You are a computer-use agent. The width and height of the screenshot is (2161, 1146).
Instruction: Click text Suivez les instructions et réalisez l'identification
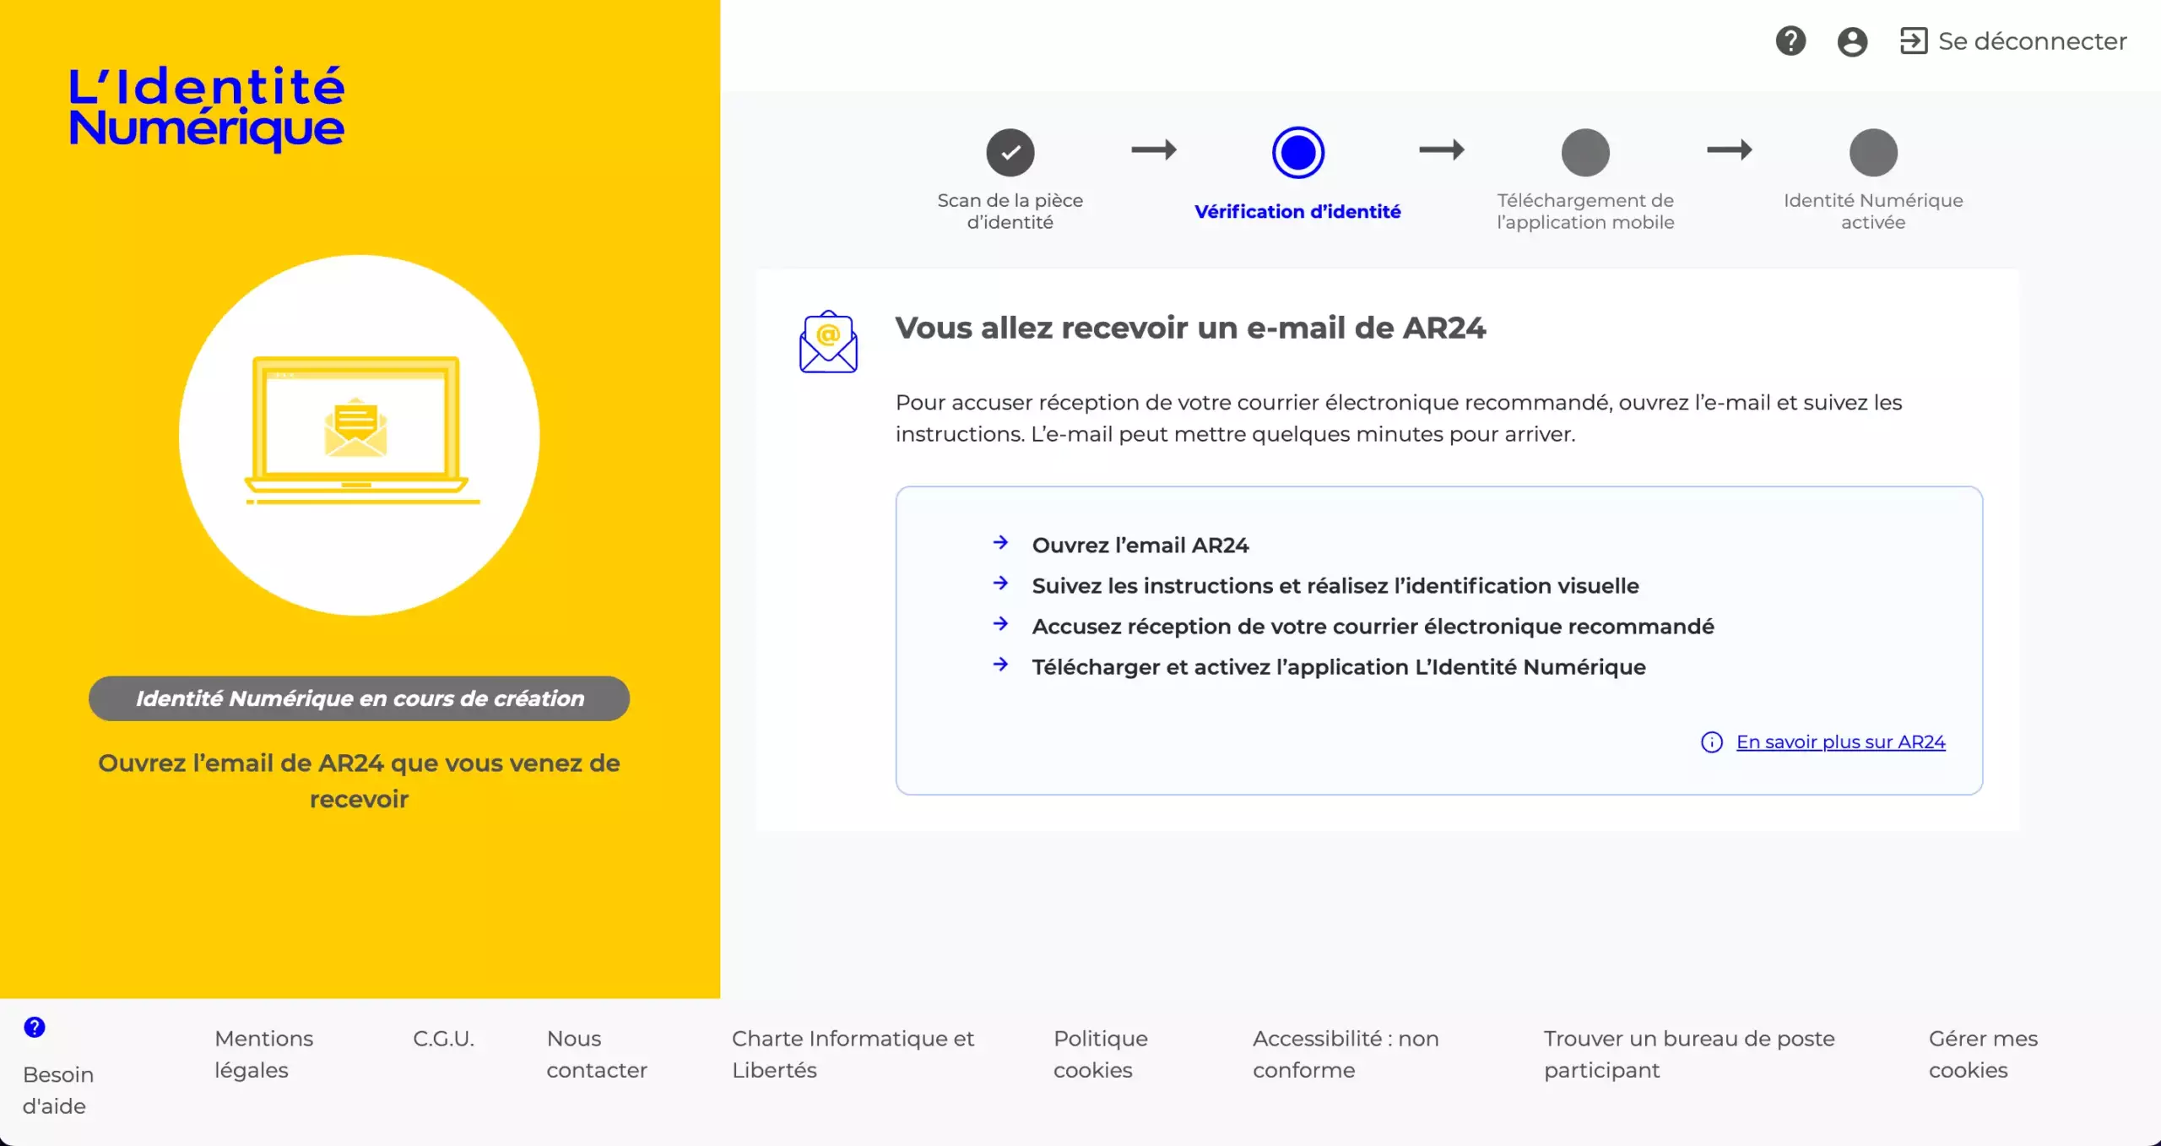(1335, 586)
